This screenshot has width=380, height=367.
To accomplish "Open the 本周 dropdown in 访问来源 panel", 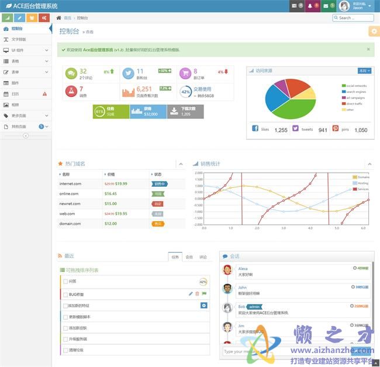I will click(364, 71).
